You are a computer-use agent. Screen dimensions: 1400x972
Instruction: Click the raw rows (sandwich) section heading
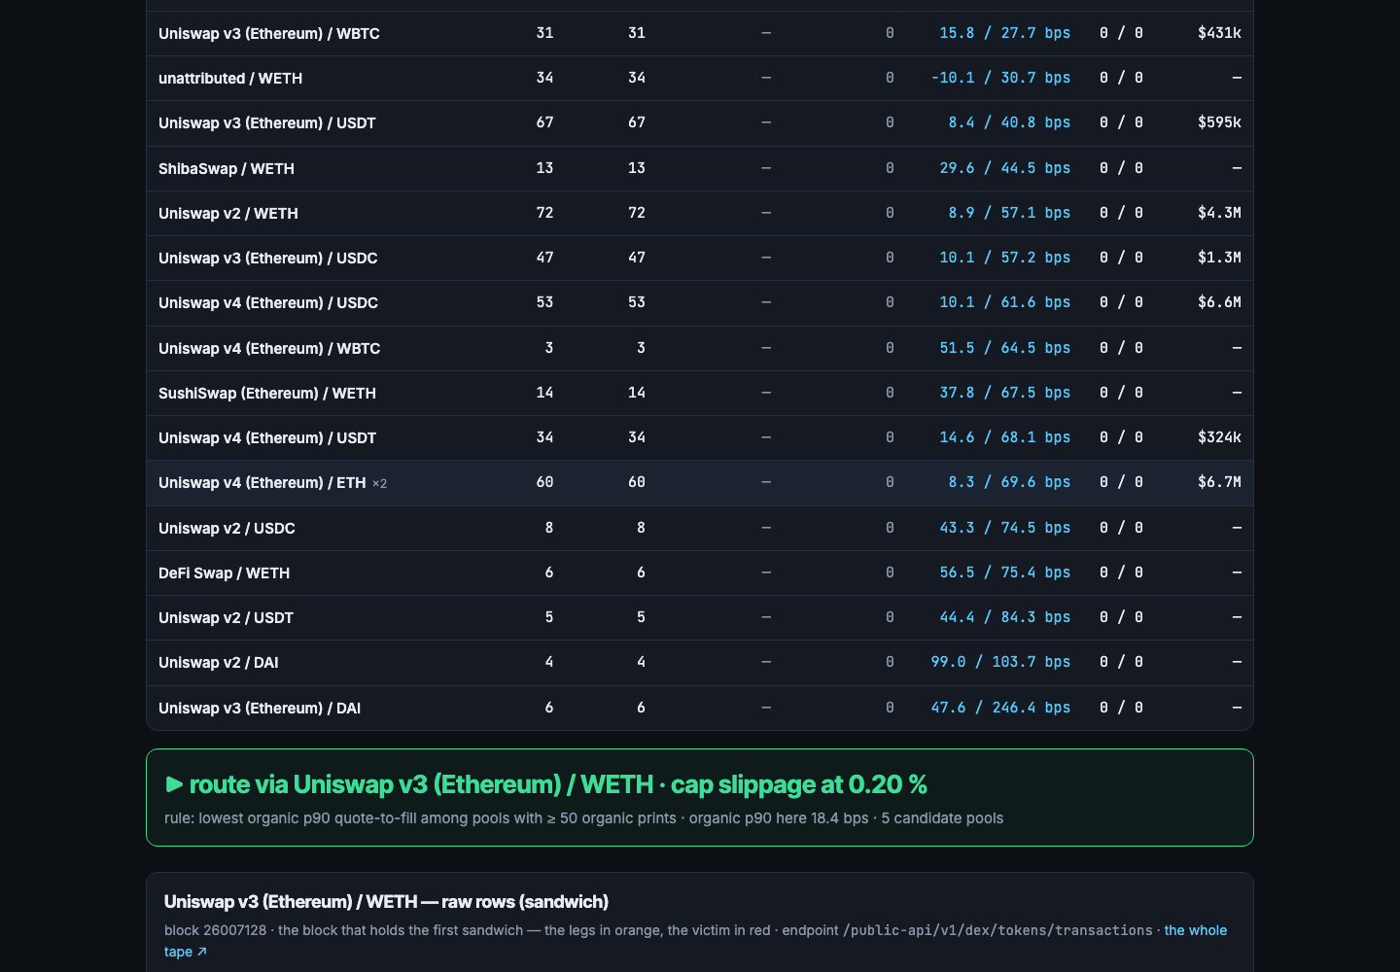(386, 902)
